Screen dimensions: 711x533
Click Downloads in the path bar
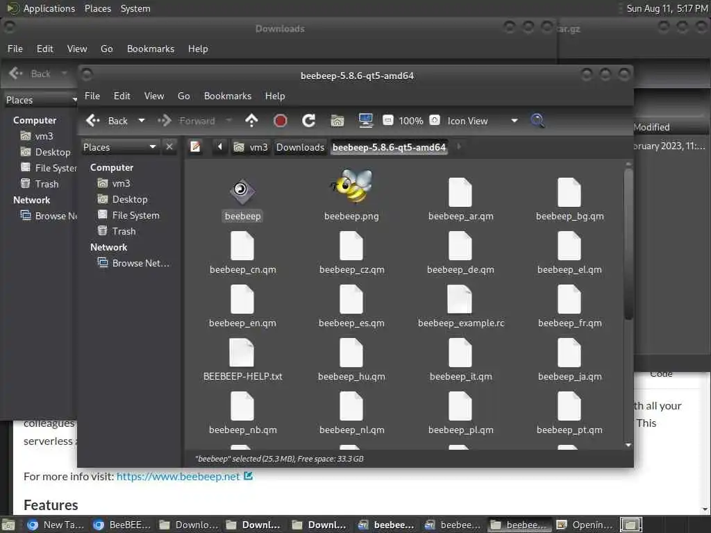(x=300, y=147)
